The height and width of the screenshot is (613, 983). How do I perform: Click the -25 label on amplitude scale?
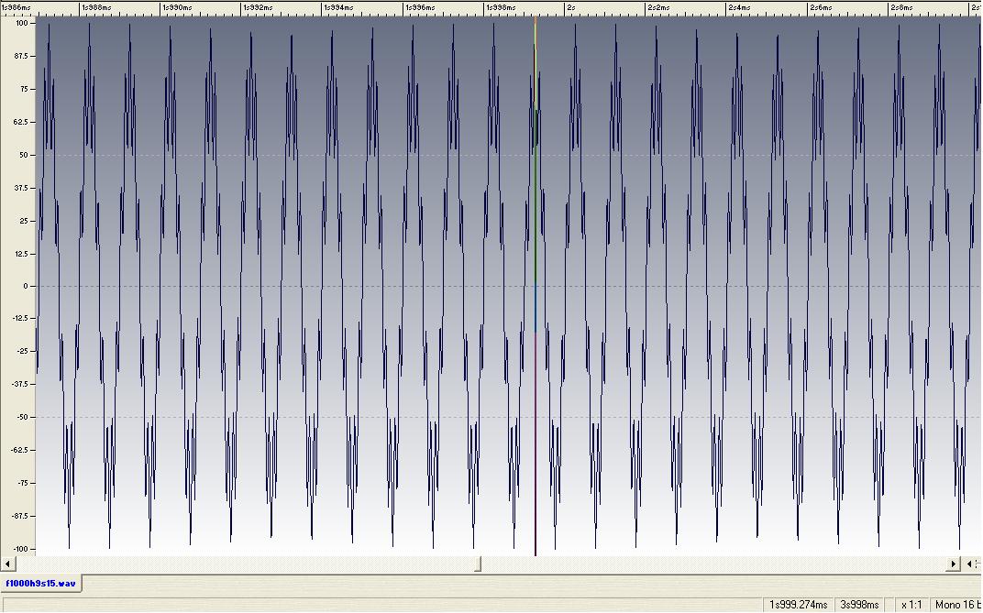(x=22, y=351)
